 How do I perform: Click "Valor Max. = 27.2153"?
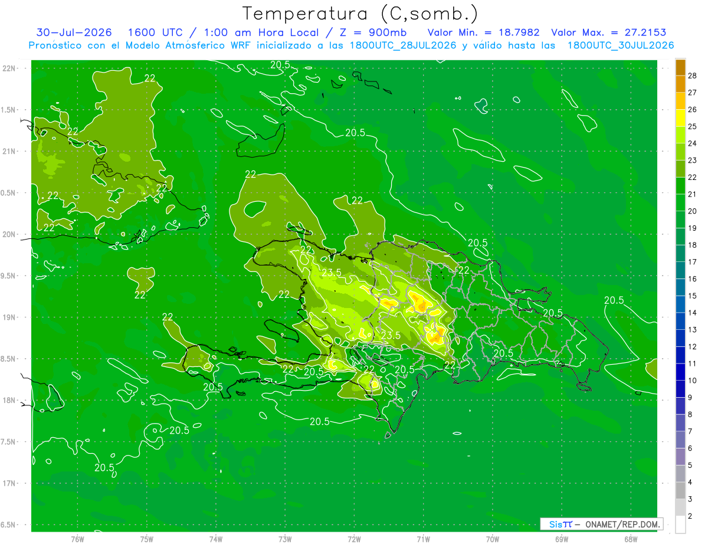[x=609, y=32]
